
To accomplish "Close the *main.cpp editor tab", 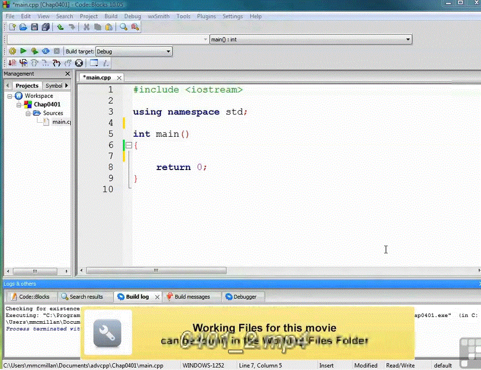I will 119,78.
